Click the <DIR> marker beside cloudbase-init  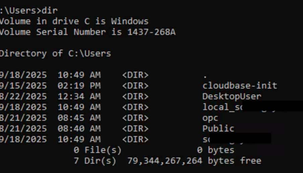coord(135,85)
